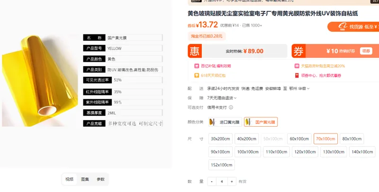The width and height of the screenshot is (379, 192).
Task: Open the 618天天领红包 link
Action: [x=213, y=76]
